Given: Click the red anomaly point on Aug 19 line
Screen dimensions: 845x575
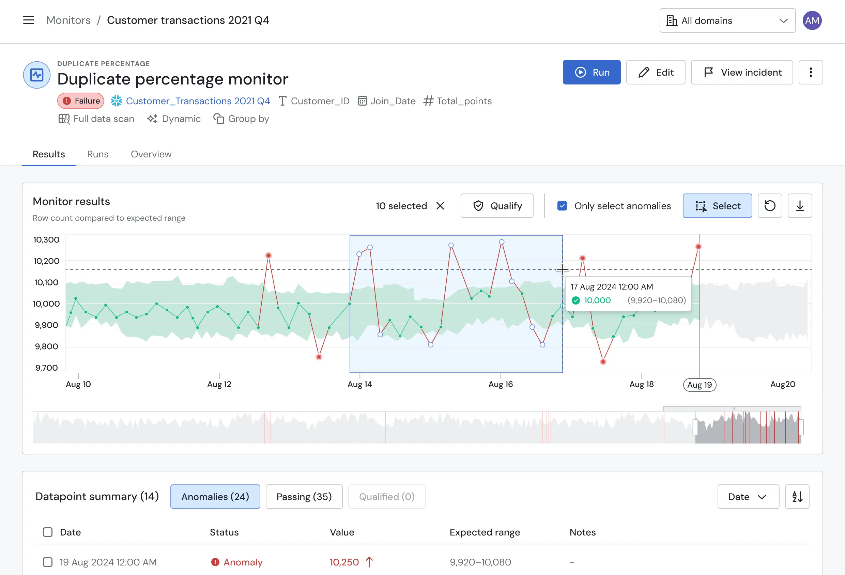Looking at the screenshot, I should pos(698,247).
